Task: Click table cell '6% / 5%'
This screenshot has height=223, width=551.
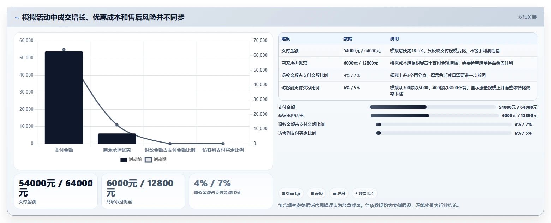Action: tap(352, 88)
